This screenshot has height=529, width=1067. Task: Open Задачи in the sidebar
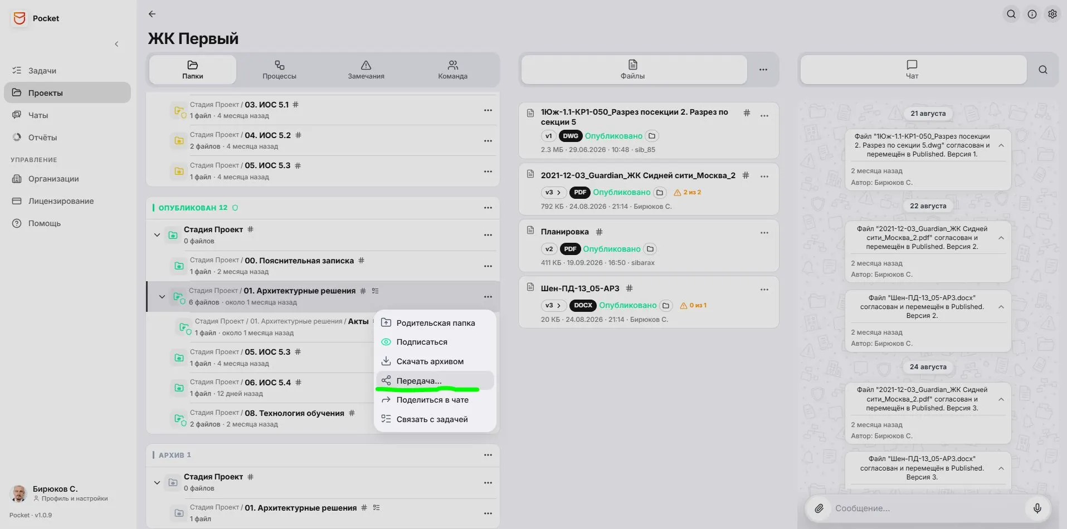67,71
